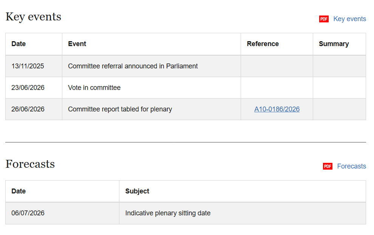
Task: Click the 06/07/2026 forecast date
Action: pos(28,213)
